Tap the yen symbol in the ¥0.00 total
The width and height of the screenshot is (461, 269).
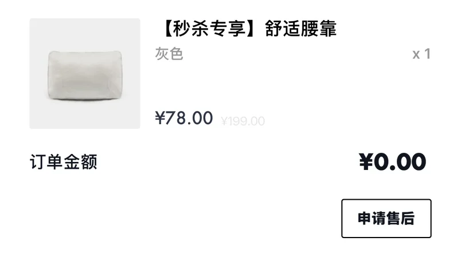pos(366,161)
